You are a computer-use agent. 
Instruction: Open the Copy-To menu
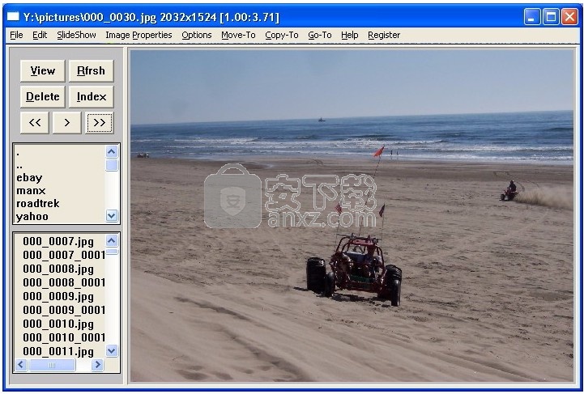pyautogui.click(x=282, y=35)
